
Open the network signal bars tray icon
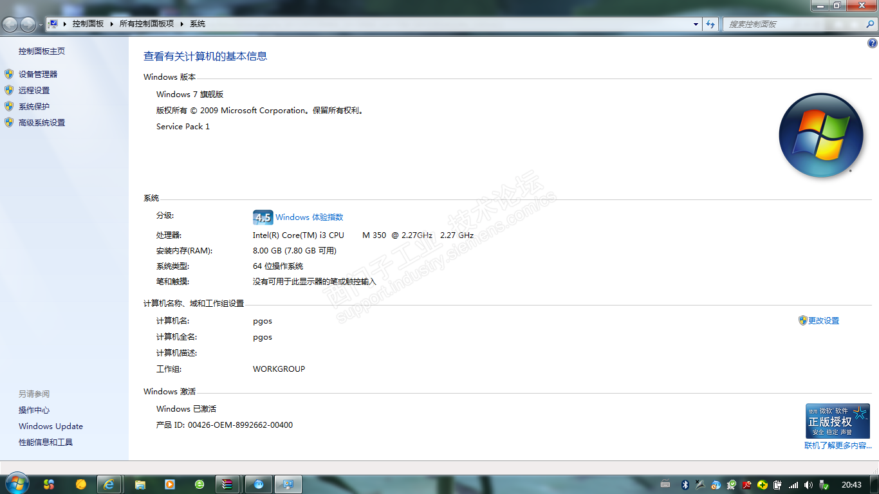793,485
